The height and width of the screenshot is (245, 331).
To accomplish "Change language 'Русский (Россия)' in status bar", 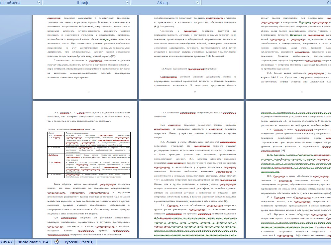I will click(79, 242).
